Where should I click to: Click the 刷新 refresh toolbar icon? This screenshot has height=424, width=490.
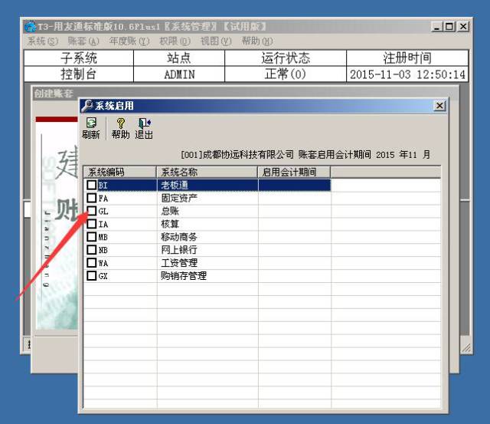(x=91, y=128)
